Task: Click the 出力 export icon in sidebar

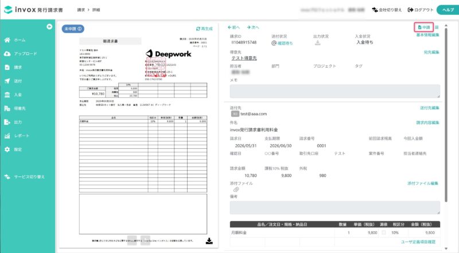Action: (7, 122)
